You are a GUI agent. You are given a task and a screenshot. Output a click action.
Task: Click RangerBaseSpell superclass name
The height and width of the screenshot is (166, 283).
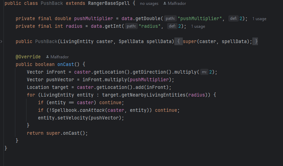pyautogui.click(x=109, y=3)
